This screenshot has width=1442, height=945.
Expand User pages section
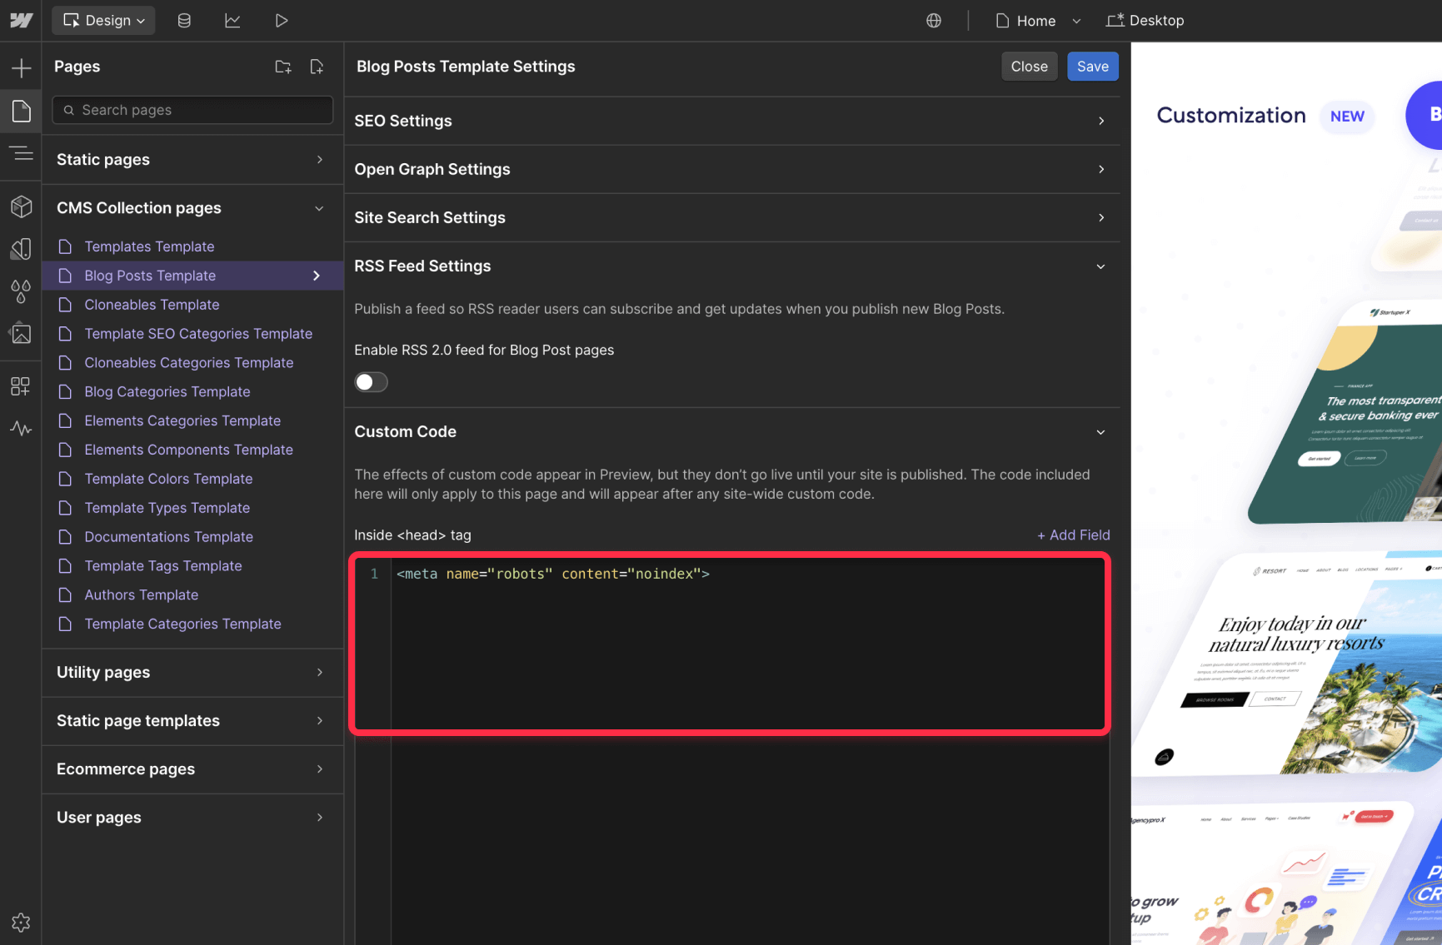(192, 818)
